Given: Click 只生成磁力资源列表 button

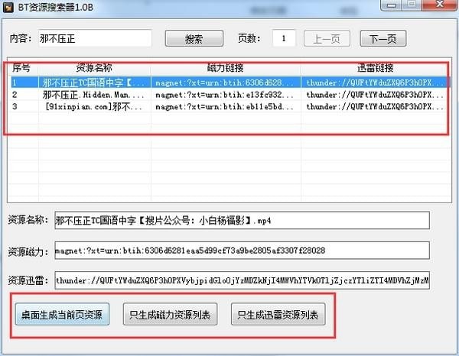Looking at the screenshot, I should tap(171, 314).
